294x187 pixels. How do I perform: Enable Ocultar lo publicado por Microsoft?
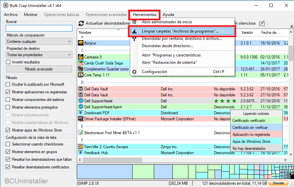(8, 84)
